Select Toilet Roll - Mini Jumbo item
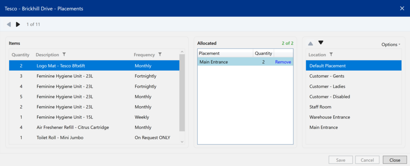This screenshot has width=410, height=166. tap(60, 138)
